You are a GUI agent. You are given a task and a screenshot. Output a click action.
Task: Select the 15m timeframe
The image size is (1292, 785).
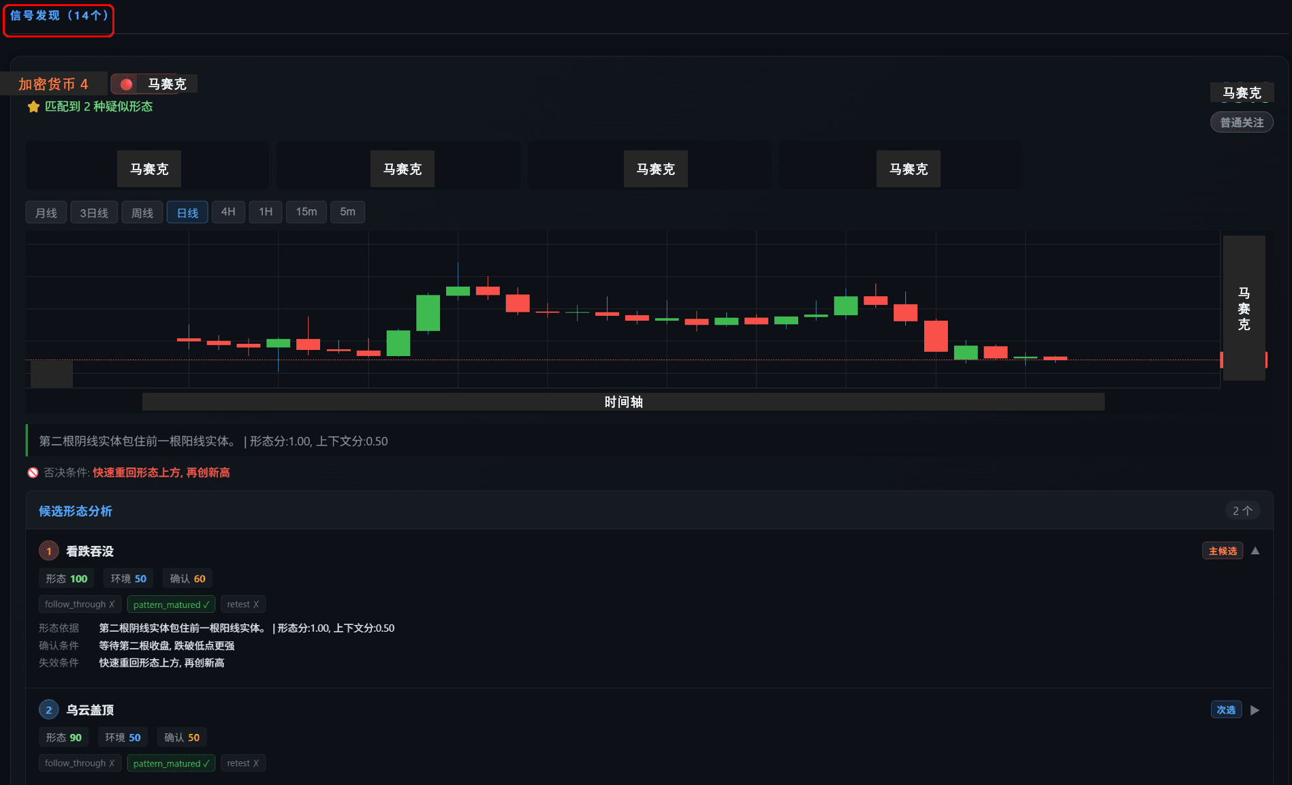click(306, 212)
